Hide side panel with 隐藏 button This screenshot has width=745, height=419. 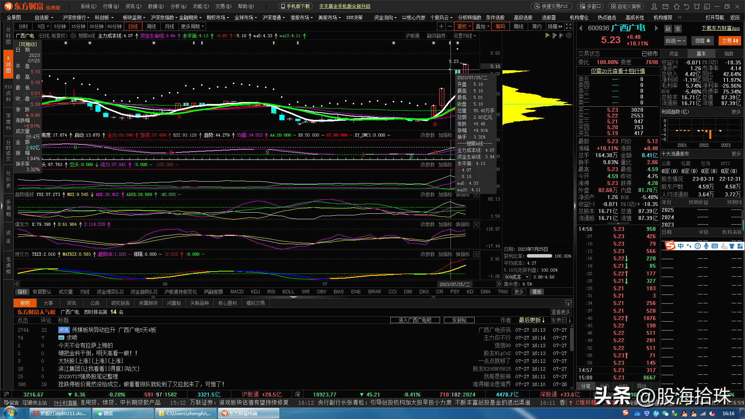(555, 26)
